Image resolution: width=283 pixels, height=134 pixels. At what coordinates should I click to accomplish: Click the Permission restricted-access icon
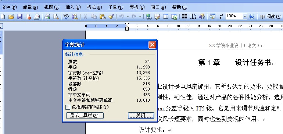[28, 17]
